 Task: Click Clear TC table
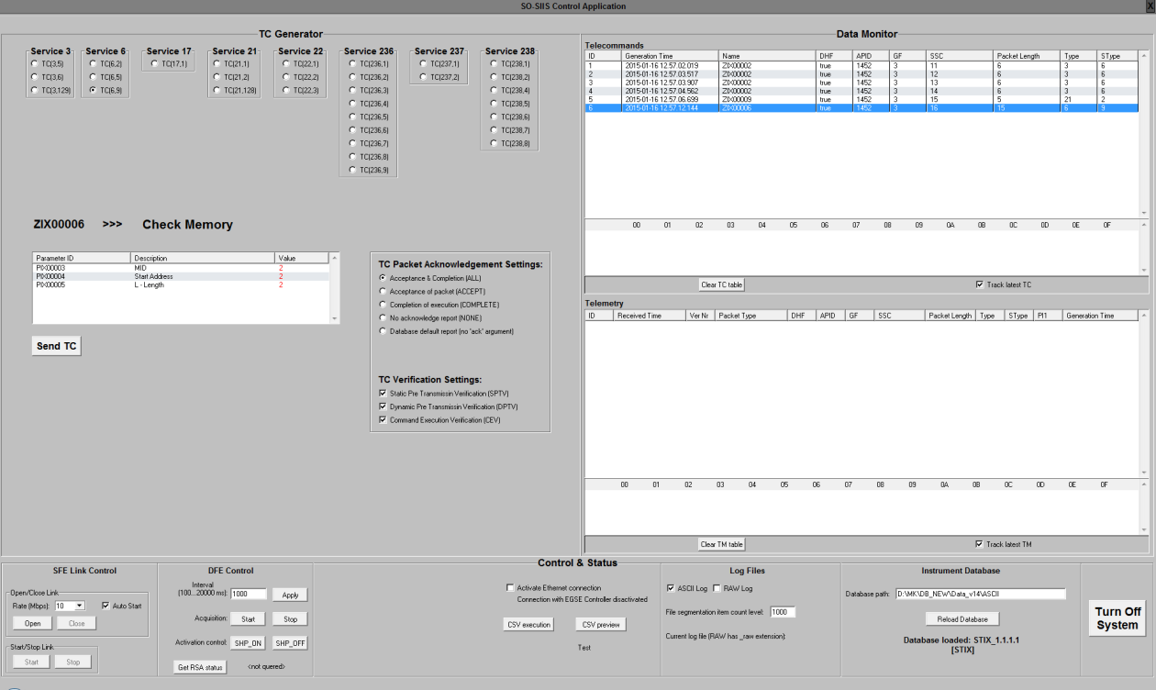(x=721, y=284)
